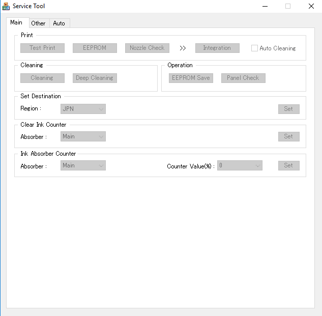Click the double arrow >> symbol
Image resolution: width=322 pixels, height=316 pixels.
click(x=183, y=48)
